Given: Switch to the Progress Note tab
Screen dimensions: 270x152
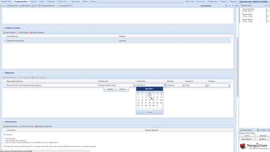Looking at the screenshot, I should click(x=6, y=2).
